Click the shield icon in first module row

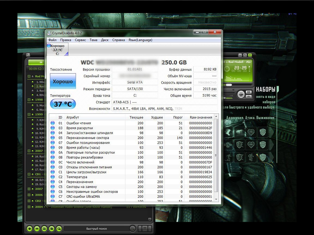pyautogui.click(x=262, y=132)
